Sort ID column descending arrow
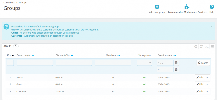The height and width of the screenshot is (100, 217). point(11,55)
